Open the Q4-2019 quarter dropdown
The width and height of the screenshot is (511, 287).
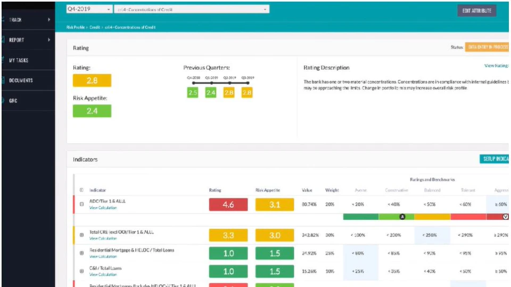point(88,9)
